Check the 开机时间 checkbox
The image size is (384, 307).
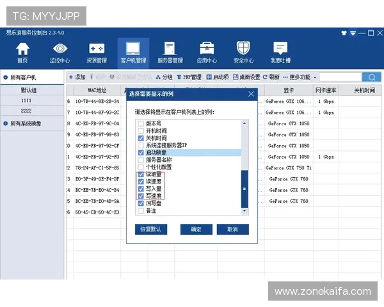click(x=141, y=130)
